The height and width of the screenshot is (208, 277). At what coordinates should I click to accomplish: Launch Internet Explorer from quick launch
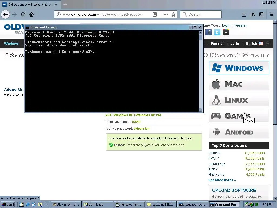coord(28,204)
